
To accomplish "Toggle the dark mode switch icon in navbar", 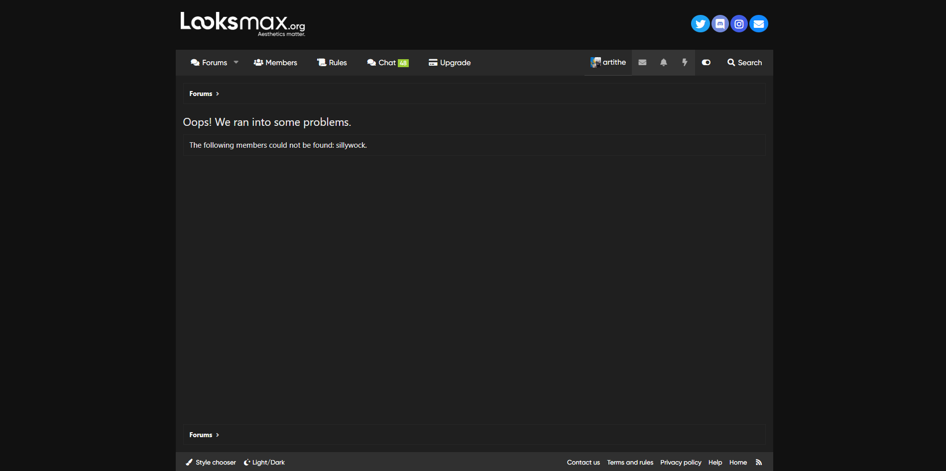I will click(706, 63).
